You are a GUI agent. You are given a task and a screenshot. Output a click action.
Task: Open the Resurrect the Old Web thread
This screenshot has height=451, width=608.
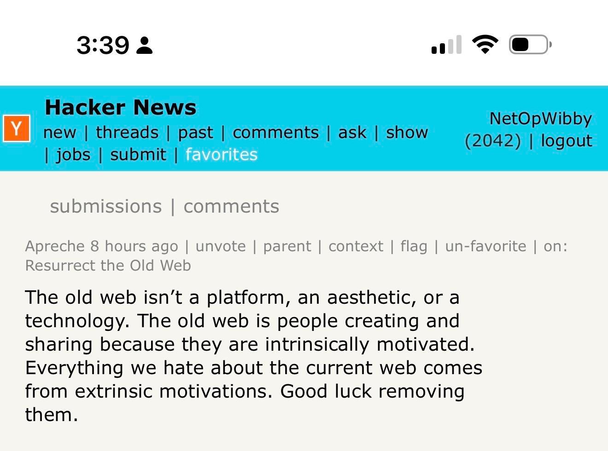tap(108, 266)
